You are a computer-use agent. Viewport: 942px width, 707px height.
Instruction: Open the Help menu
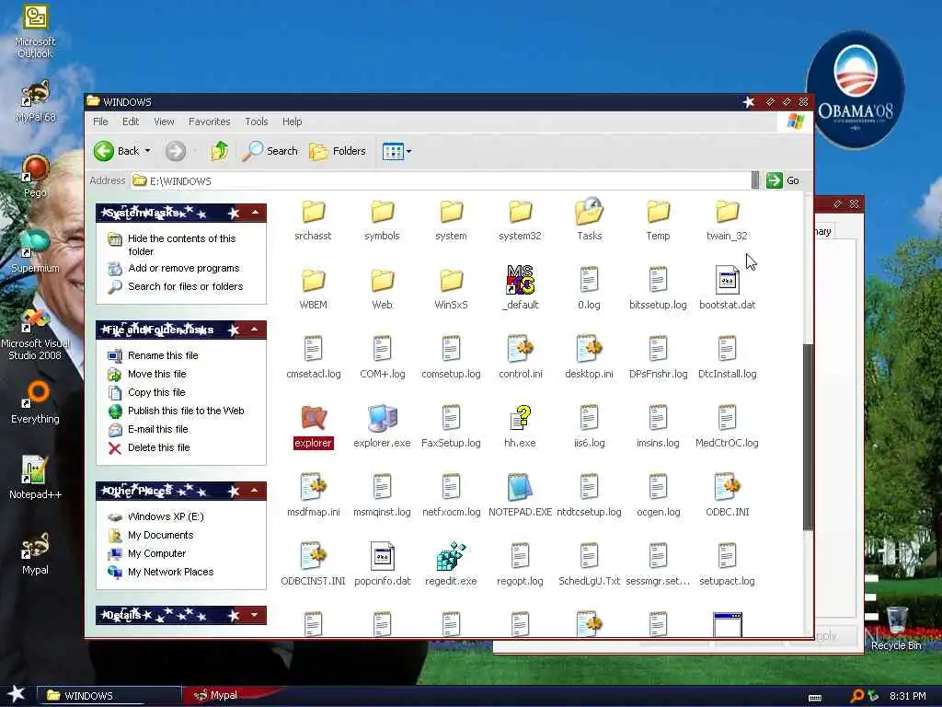click(292, 122)
